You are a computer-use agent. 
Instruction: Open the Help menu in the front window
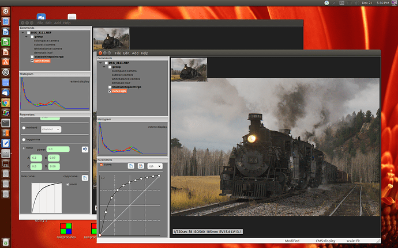[144, 53]
